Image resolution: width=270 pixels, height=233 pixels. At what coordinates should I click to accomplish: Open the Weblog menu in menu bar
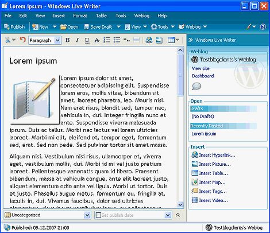click(142, 15)
